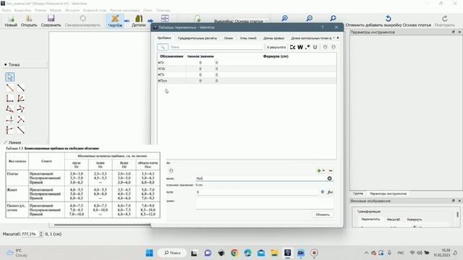Click the Отменить undo arrow
The height and width of the screenshot is (260, 463).
(x=388, y=19)
